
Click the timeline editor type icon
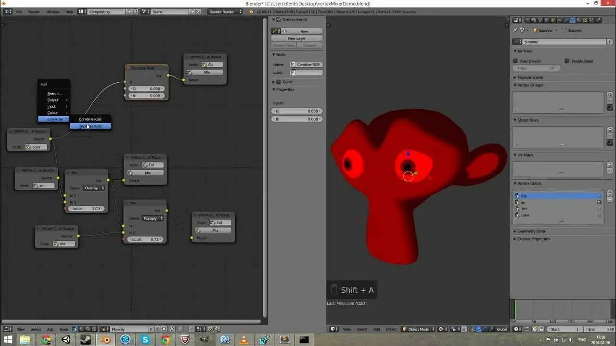tap(517, 329)
